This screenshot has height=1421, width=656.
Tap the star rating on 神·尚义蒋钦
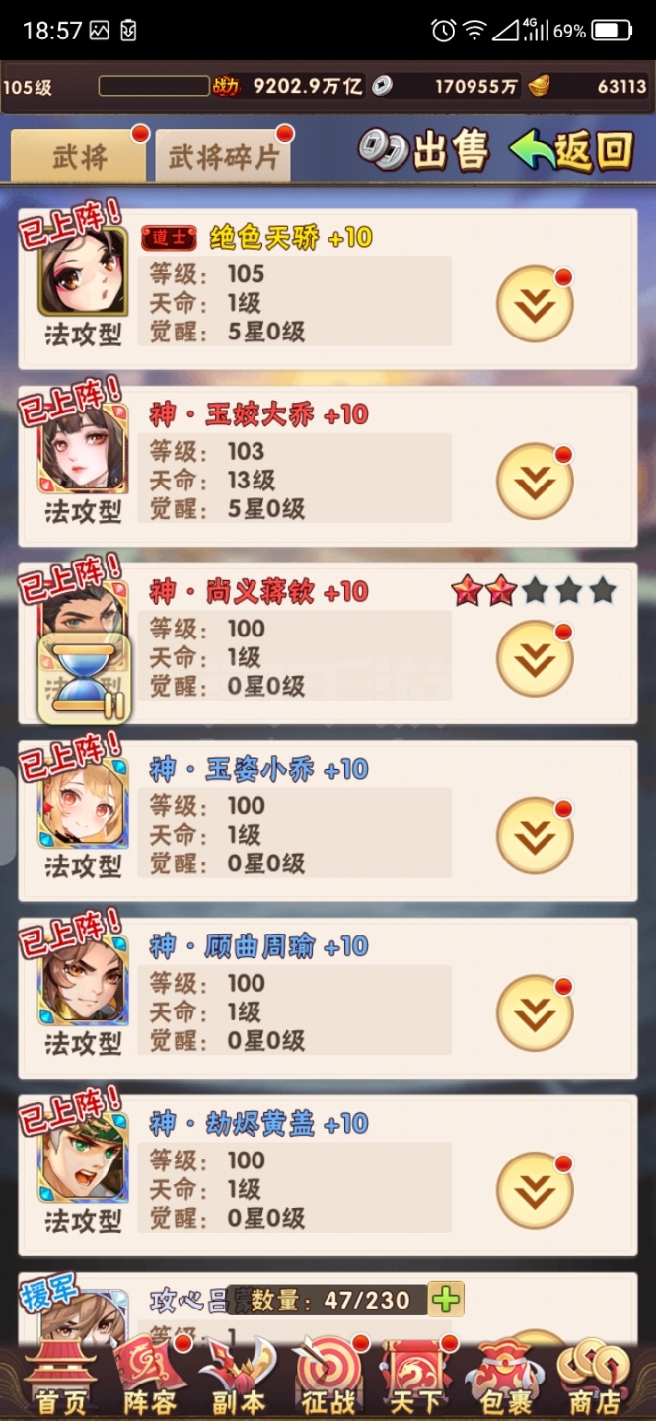pos(535,592)
